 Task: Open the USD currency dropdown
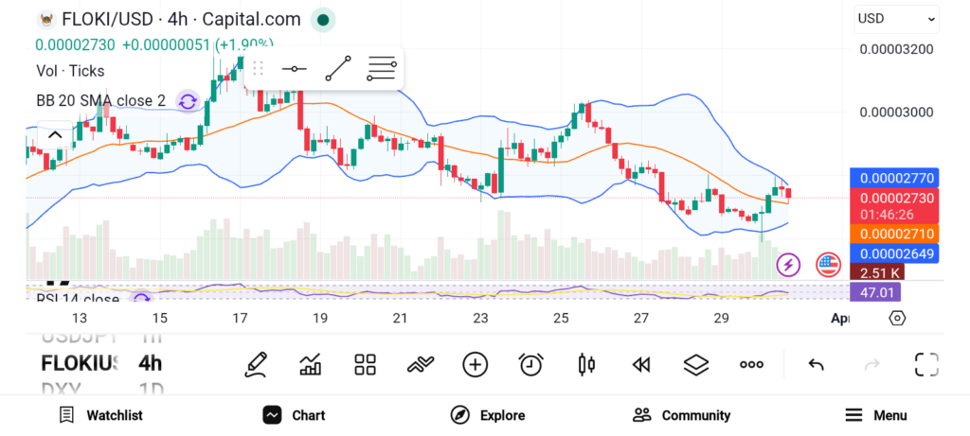896,18
